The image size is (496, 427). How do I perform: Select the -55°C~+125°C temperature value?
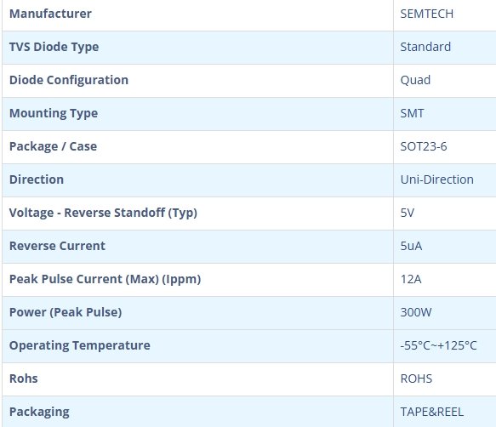coord(438,345)
